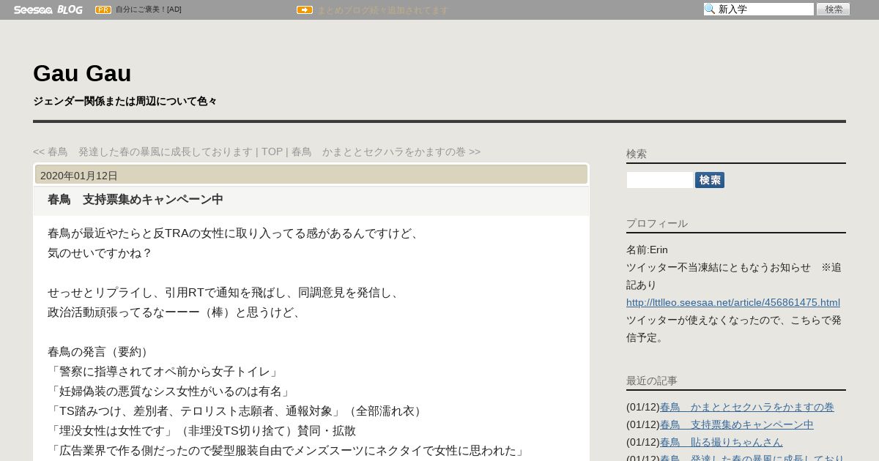Click the 名前:Erin profile text
Image resolution: width=879 pixels, height=461 pixels.
point(647,250)
